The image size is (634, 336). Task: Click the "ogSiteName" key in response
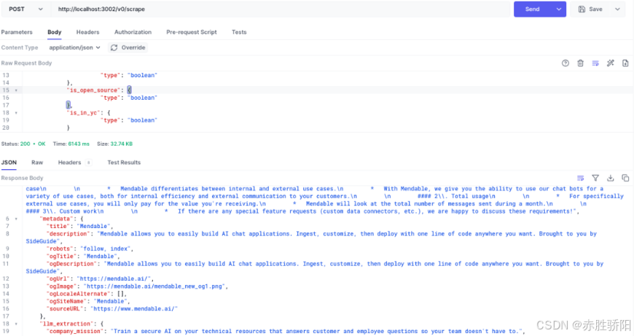pos(66,301)
